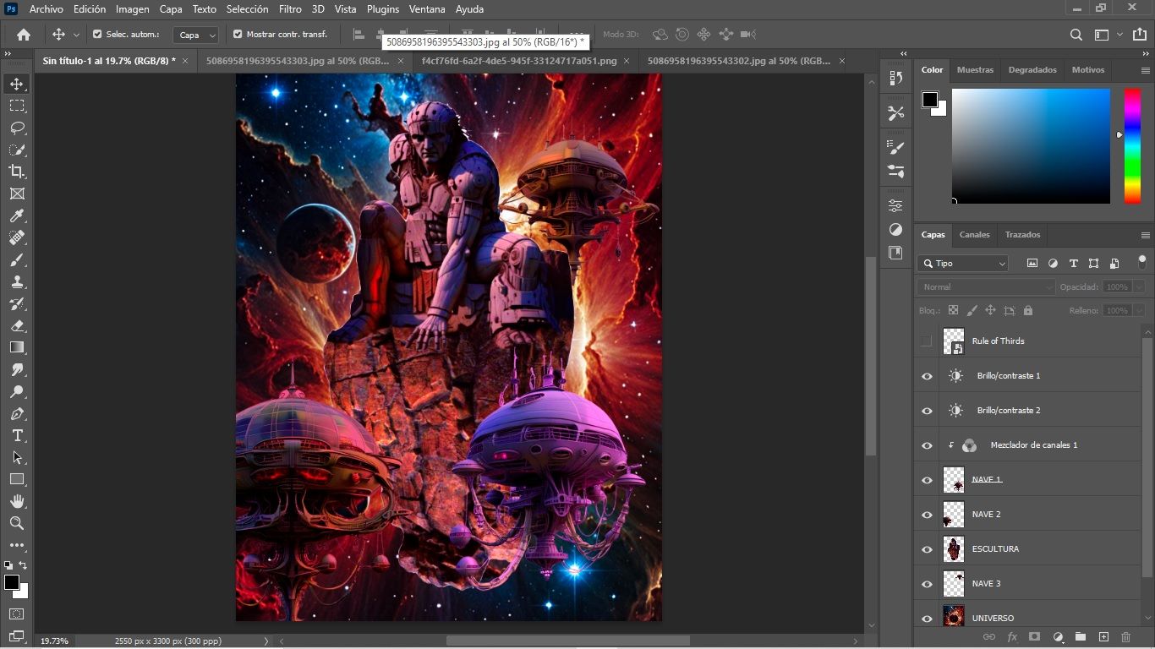Open the Filtro menu

(290, 9)
